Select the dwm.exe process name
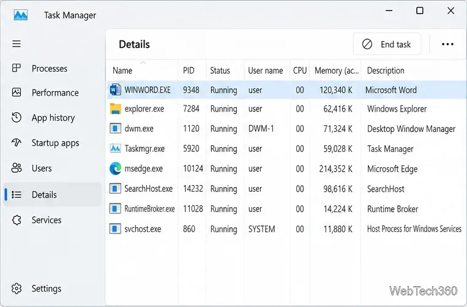 (139, 129)
